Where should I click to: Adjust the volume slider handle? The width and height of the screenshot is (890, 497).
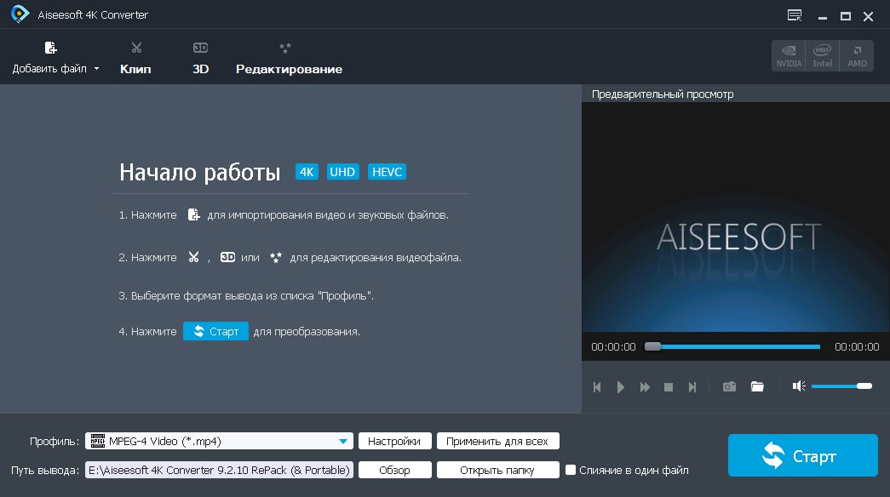(864, 386)
